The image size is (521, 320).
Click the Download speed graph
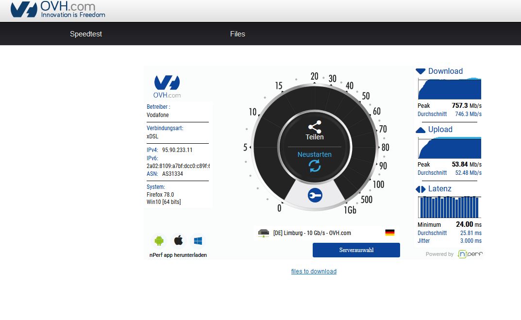pos(450,89)
